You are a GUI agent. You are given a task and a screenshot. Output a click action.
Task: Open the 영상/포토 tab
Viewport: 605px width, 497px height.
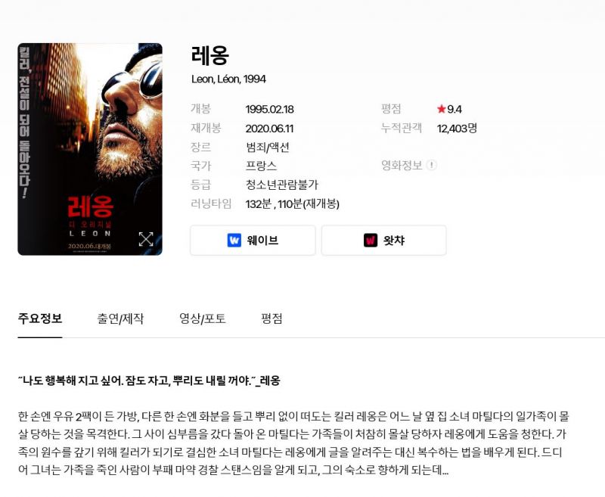(203, 318)
